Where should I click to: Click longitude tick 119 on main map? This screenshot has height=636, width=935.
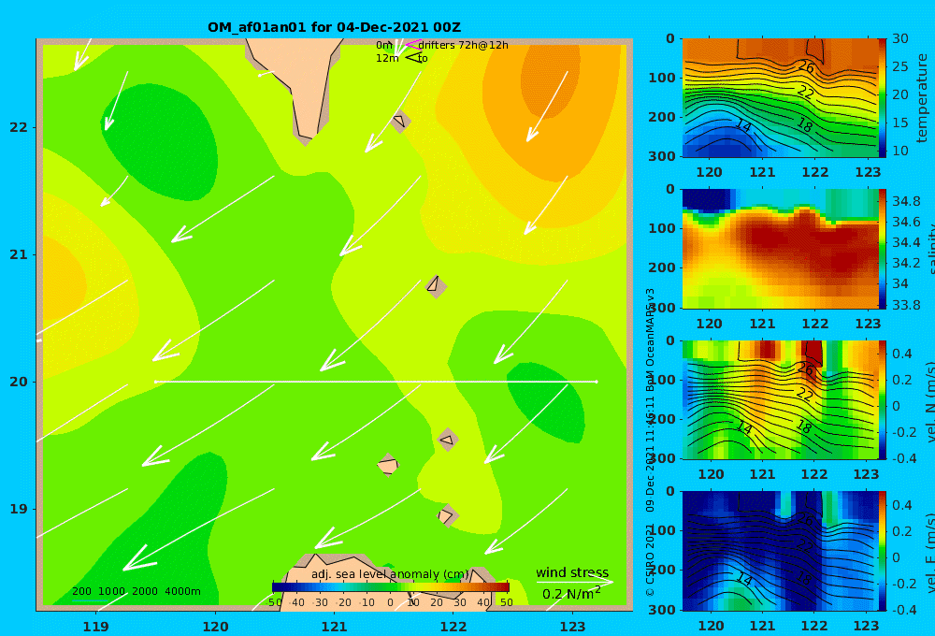(95, 627)
